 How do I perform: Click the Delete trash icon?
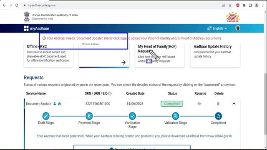click(218, 104)
